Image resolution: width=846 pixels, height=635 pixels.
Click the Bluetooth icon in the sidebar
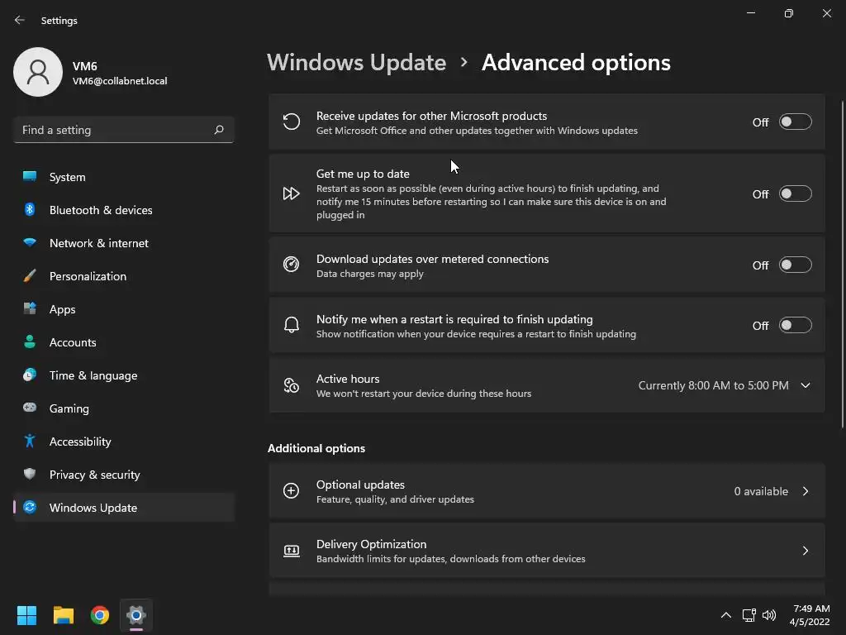(30, 209)
